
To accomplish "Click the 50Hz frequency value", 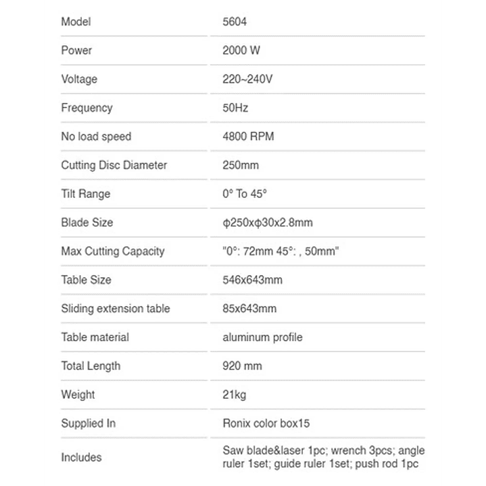I will (235, 107).
